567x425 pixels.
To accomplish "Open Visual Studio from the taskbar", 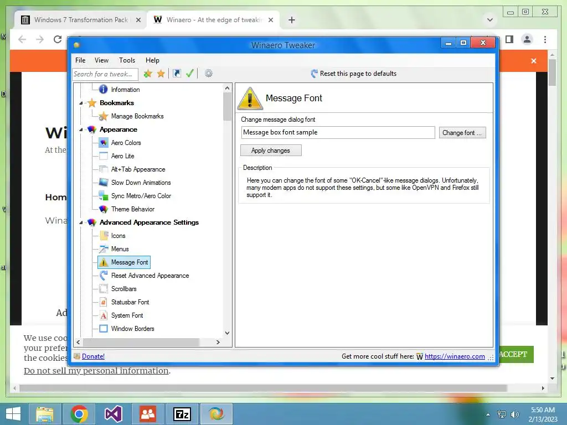I will (x=114, y=414).
